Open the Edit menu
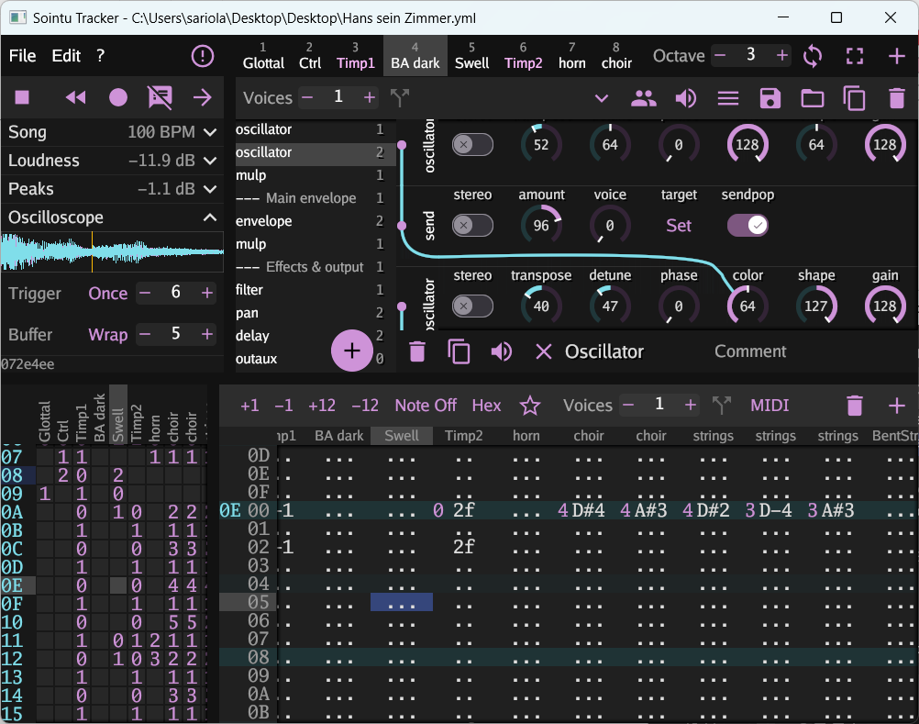The image size is (919, 724). 64,56
